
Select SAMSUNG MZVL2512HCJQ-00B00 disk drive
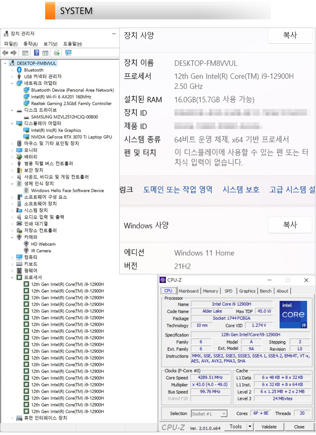(65, 117)
